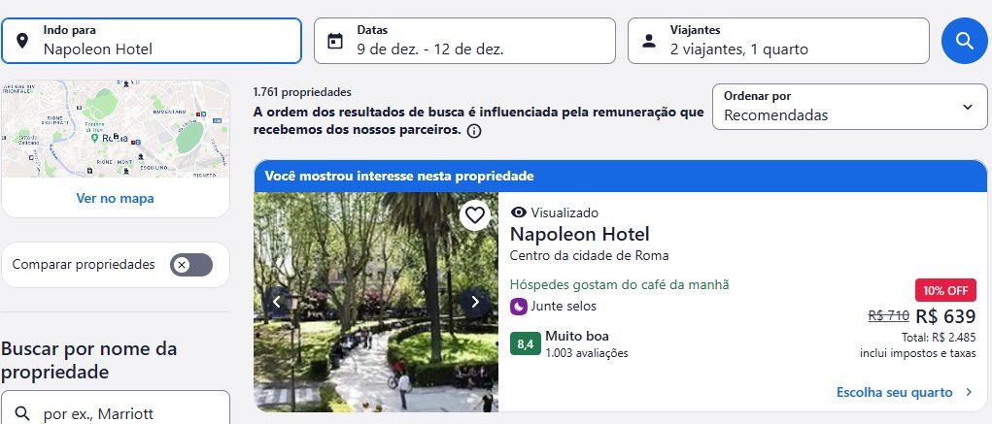Click the location pin icon

22,41
